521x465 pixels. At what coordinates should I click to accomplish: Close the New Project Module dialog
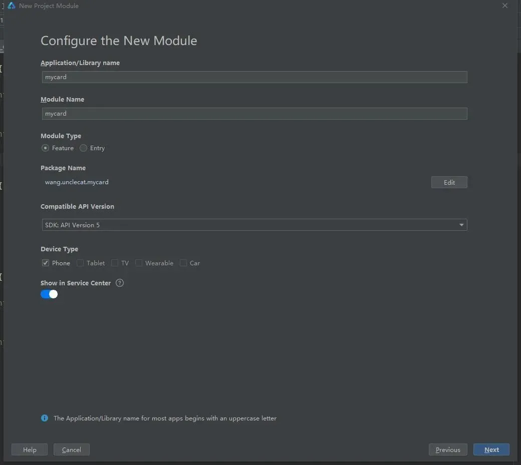click(505, 6)
